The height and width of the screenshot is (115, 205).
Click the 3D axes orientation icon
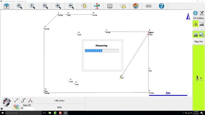(x=97, y=6)
